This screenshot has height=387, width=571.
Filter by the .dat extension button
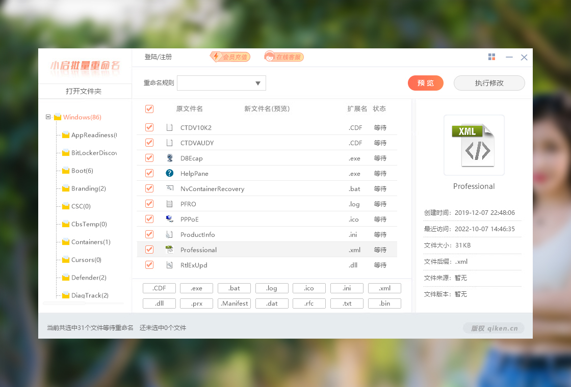tap(272, 303)
